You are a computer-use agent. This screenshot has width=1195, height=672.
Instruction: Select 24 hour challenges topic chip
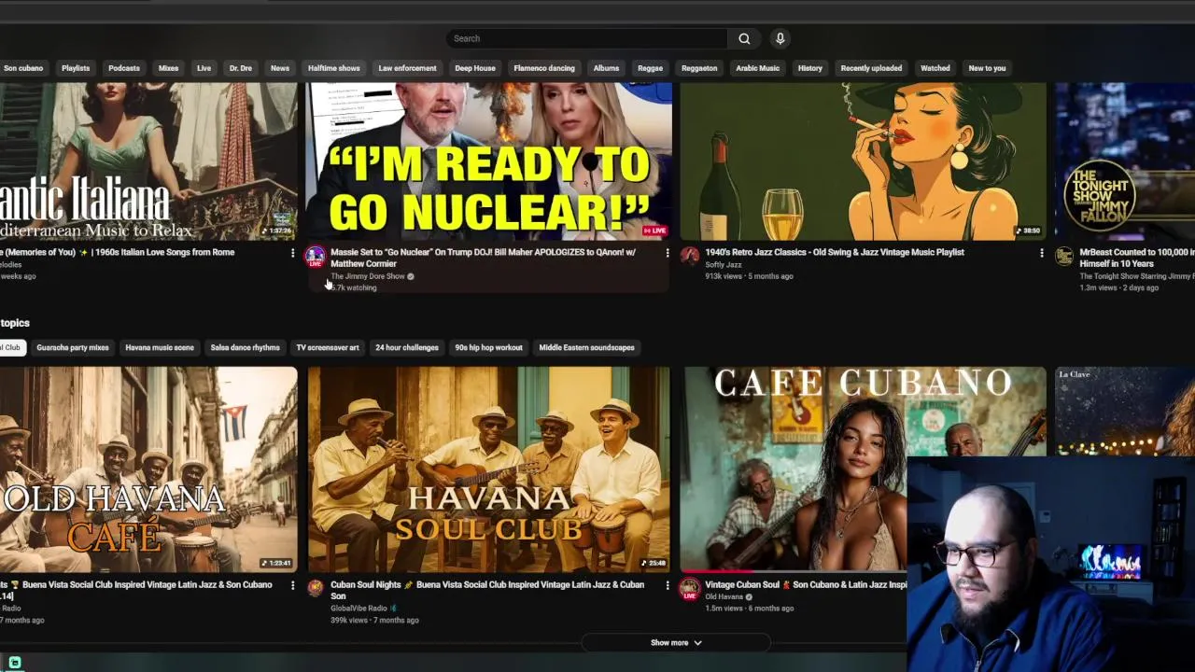[407, 347]
